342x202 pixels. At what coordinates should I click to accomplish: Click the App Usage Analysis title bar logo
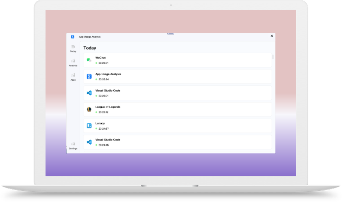73,37
